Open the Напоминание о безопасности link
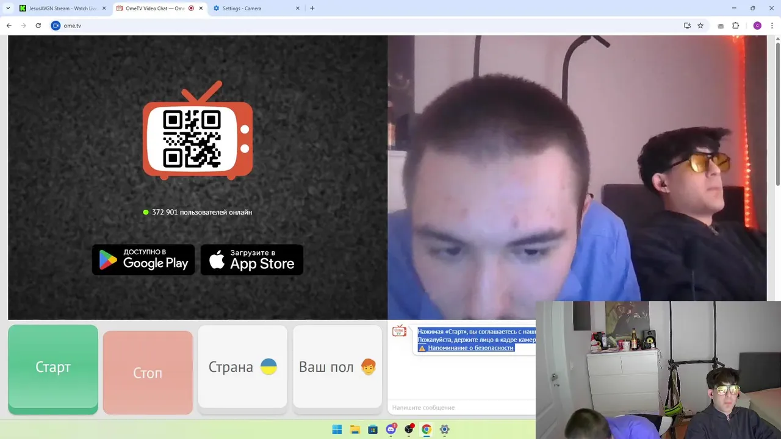The width and height of the screenshot is (781, 439). (470, 348)
